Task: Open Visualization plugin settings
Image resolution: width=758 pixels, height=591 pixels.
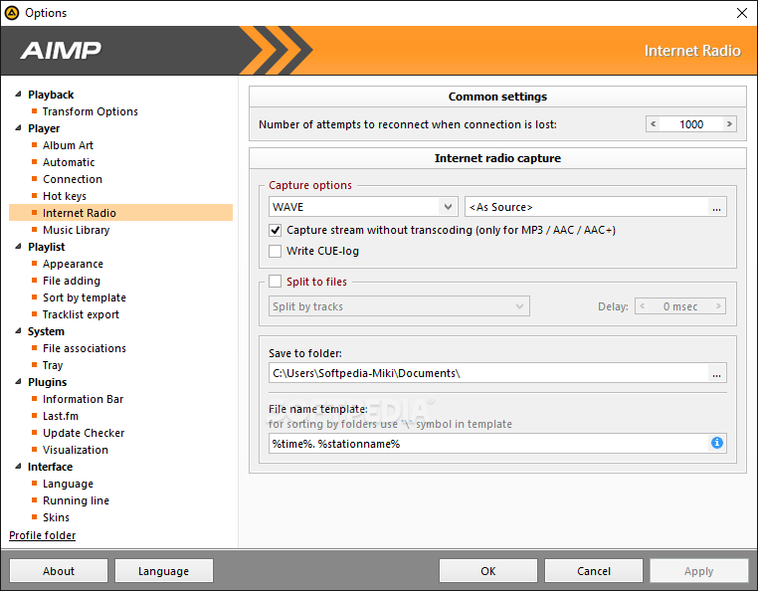Action: 76,451
